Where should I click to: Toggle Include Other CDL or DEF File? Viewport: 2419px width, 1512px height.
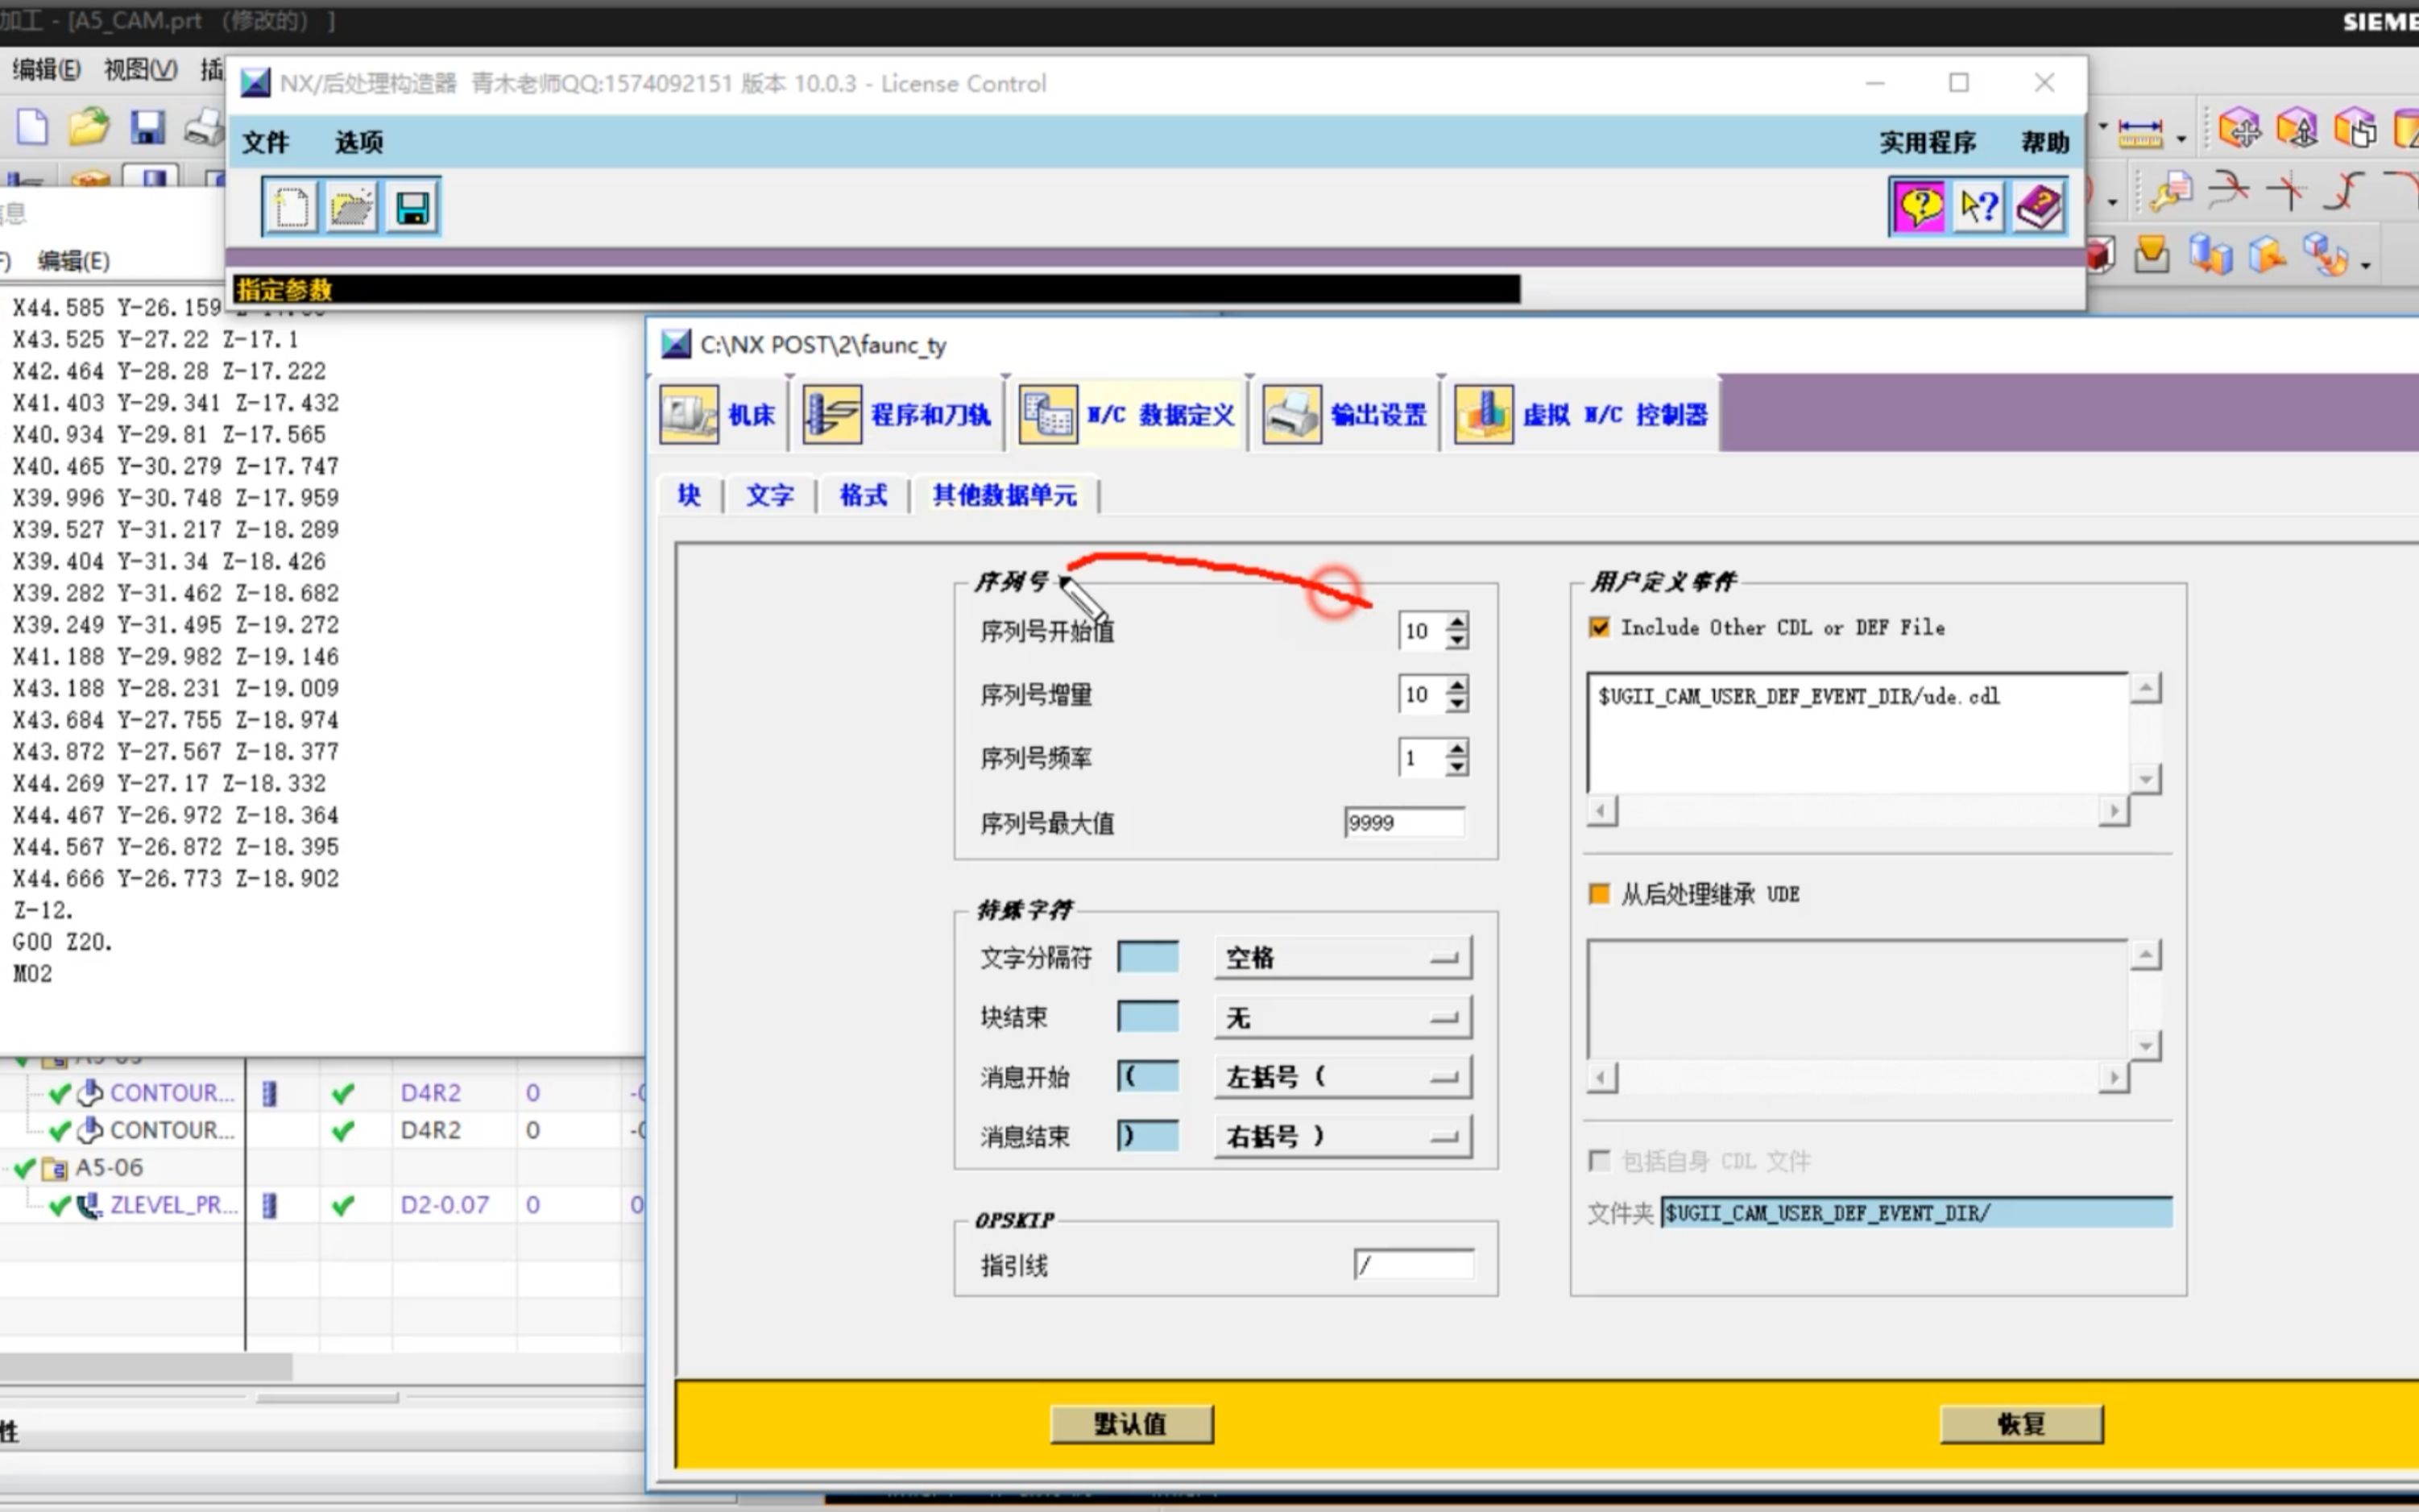click(1600, 628)
